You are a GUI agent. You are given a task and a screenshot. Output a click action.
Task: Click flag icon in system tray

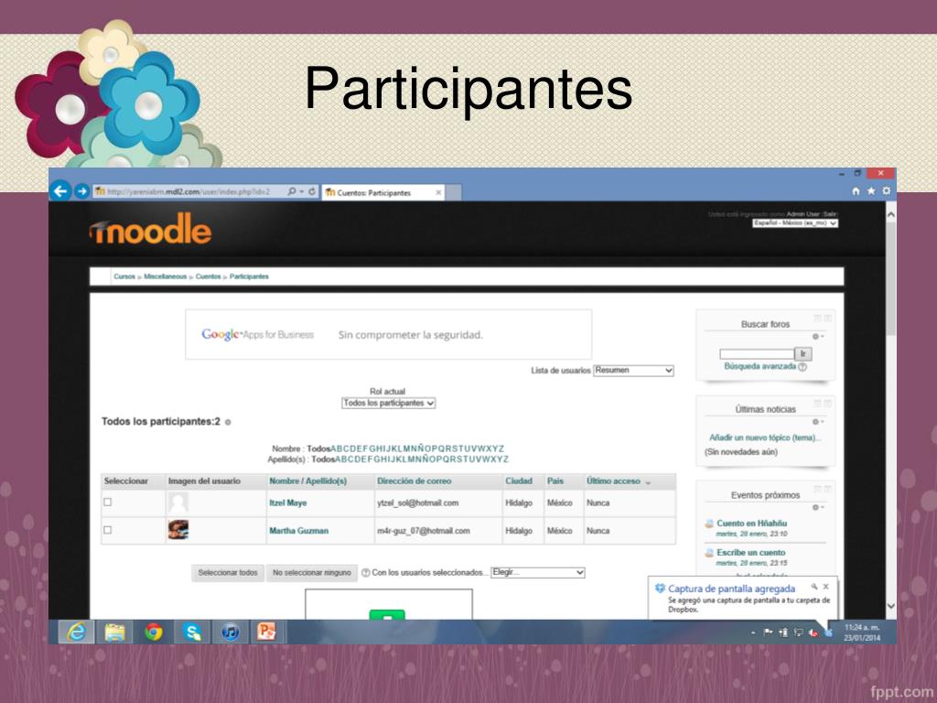(768, 633)
